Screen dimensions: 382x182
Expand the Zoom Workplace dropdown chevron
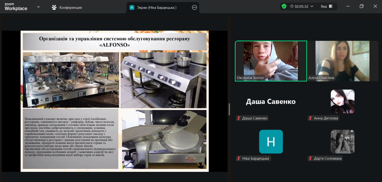(x=38, y=7)
